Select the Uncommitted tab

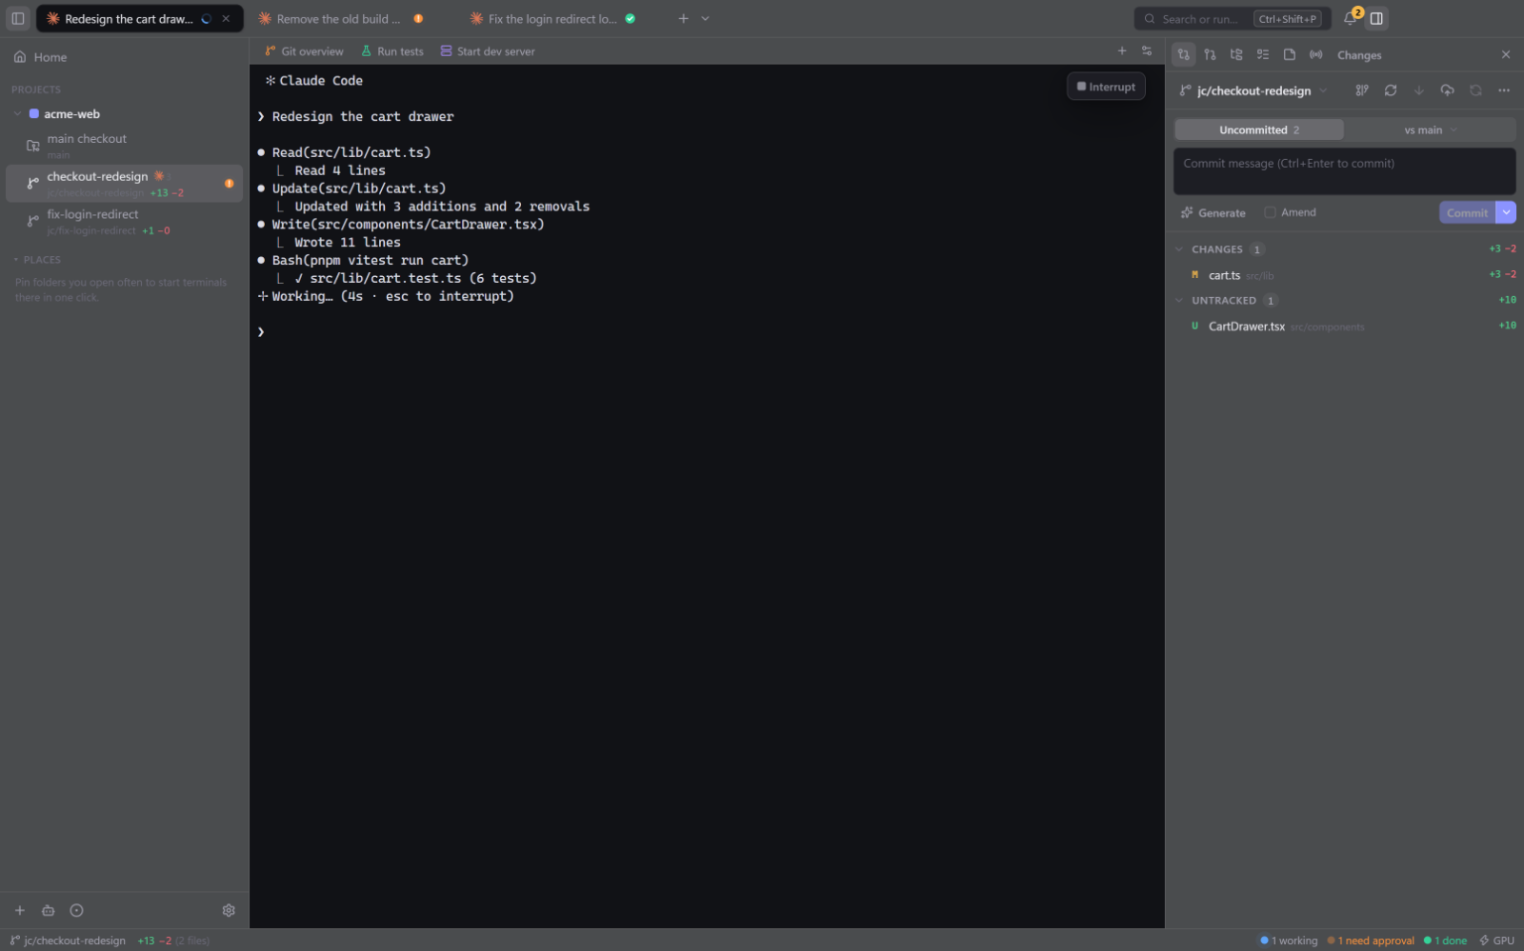pos(1259,129)
